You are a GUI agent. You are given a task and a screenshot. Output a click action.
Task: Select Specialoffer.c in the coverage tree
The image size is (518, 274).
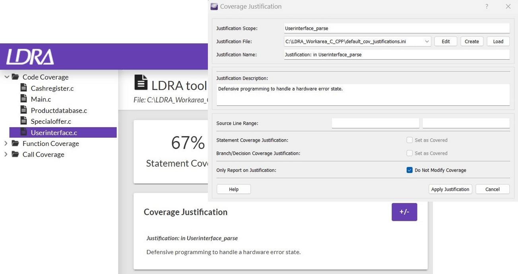point(51,122)
